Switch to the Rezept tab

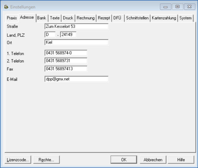(104, 18)
